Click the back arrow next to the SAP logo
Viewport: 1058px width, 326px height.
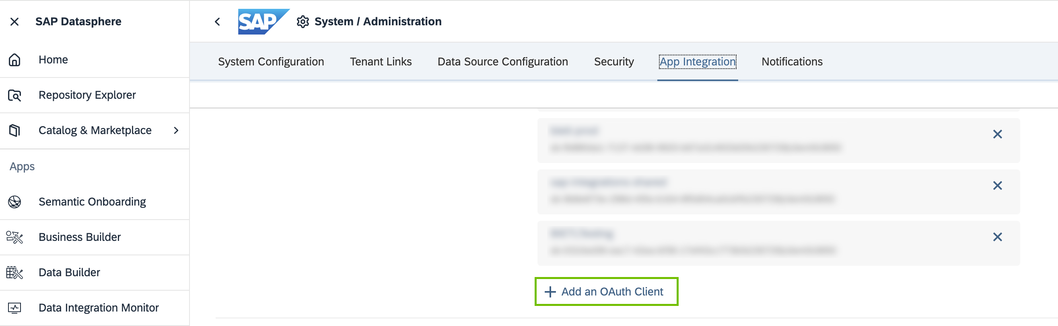(x=218, y=22)
